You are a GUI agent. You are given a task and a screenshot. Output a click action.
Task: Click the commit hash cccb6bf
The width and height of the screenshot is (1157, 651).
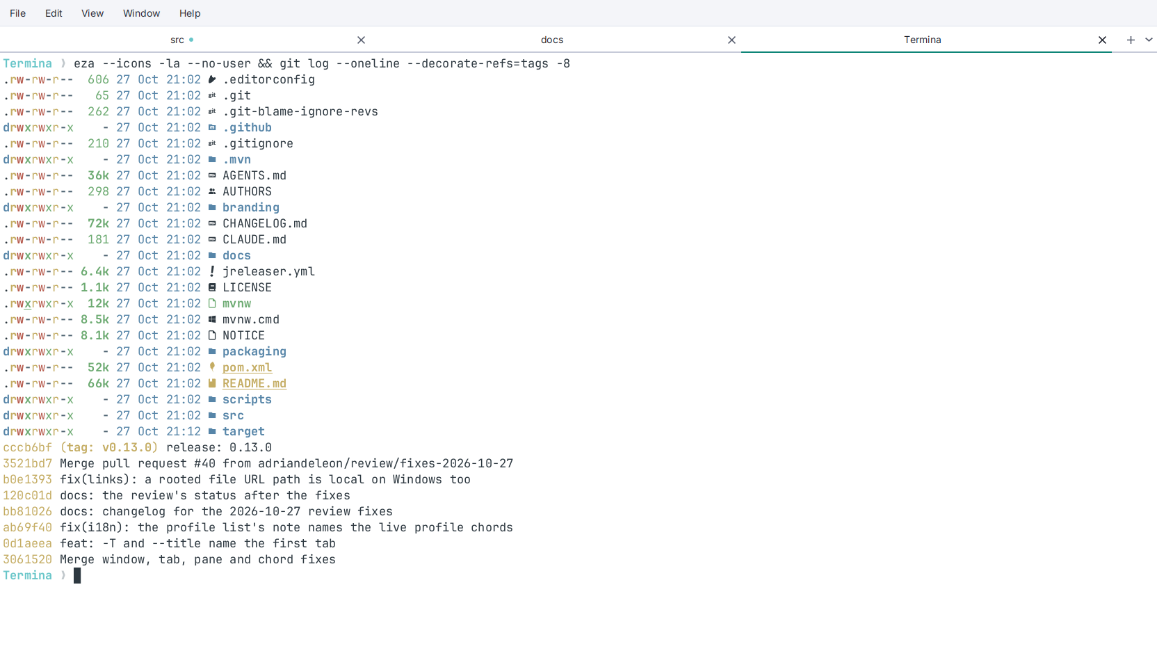[27, 447]
